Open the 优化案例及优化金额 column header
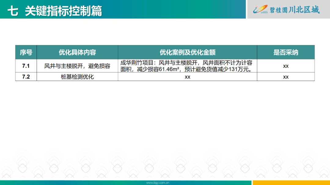The width and height of the screenshot is (330, 185). pyautogui.click(x=187, y=52)
